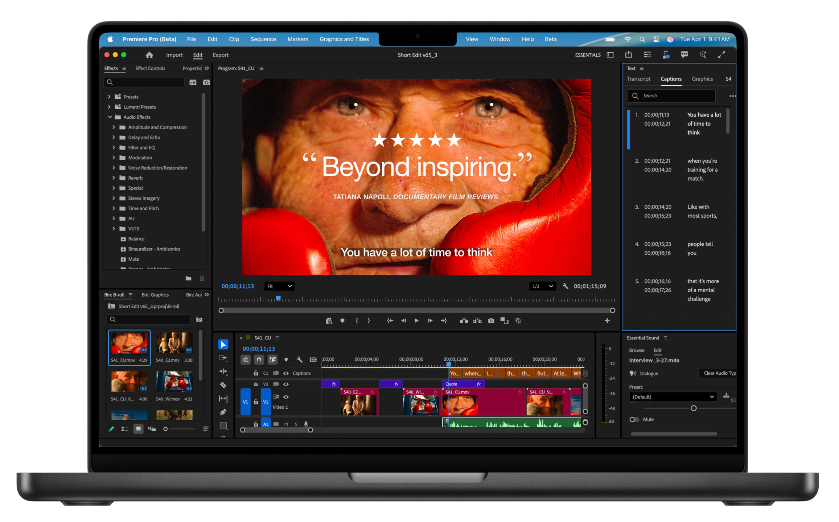
Task: Select the Pen tool in the timeline tools
Action: click(x=223, y=412)
